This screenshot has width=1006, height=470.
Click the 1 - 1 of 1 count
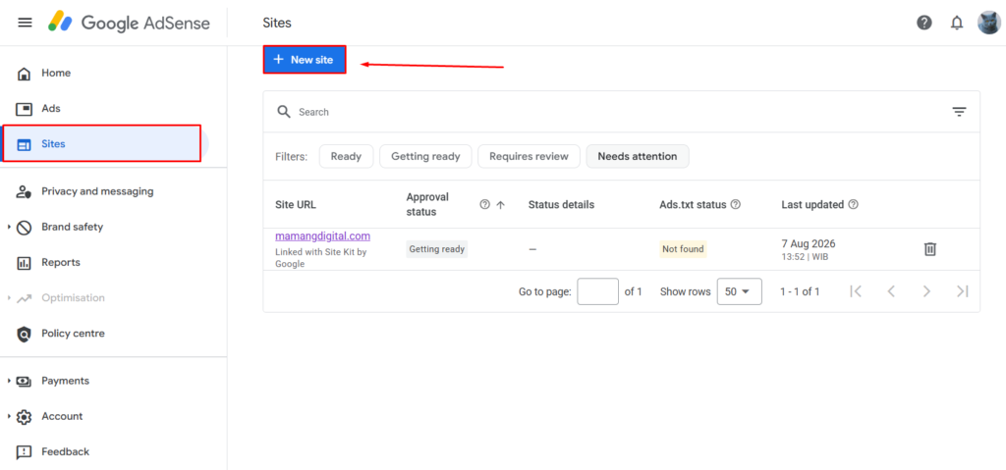coord(800,291)
